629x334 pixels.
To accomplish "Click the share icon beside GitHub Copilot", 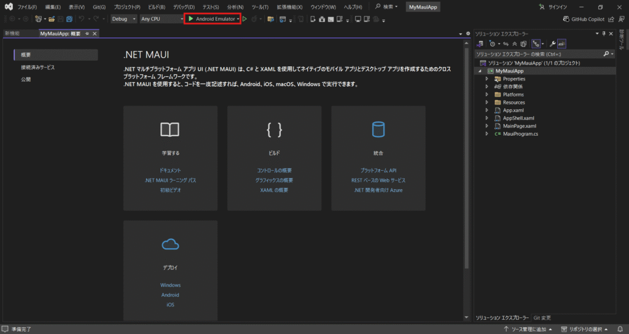I will pyautogui.click(x=611, y=19).
